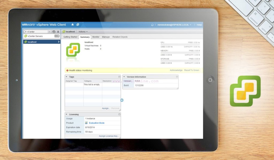Open the Help menu

[199, 25]
